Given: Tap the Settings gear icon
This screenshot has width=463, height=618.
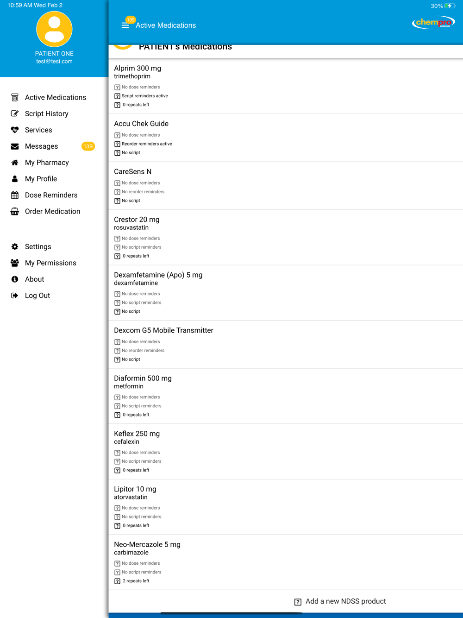Looking at the screenshot, I should pos(15,247).
